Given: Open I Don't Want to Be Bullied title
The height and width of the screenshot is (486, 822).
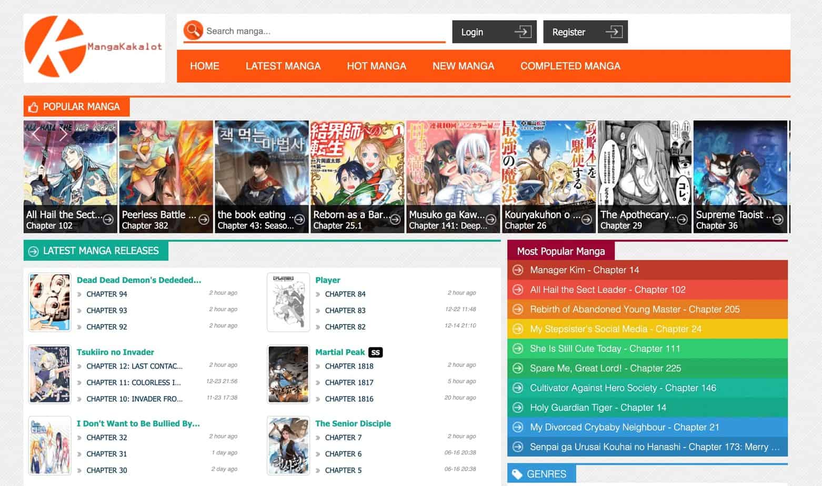Looking at the screenshot, I should (138, 423).
